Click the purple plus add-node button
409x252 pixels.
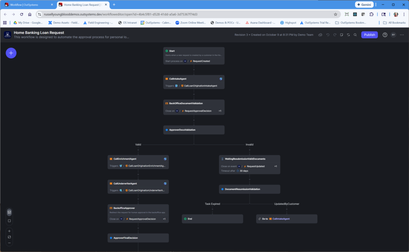(x=11, y=53)
